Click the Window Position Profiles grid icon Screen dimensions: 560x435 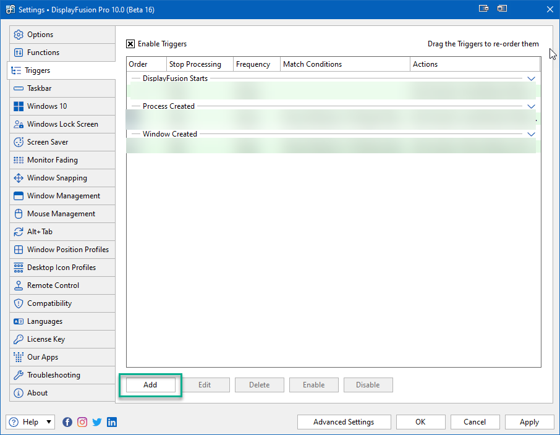(18, 249)
